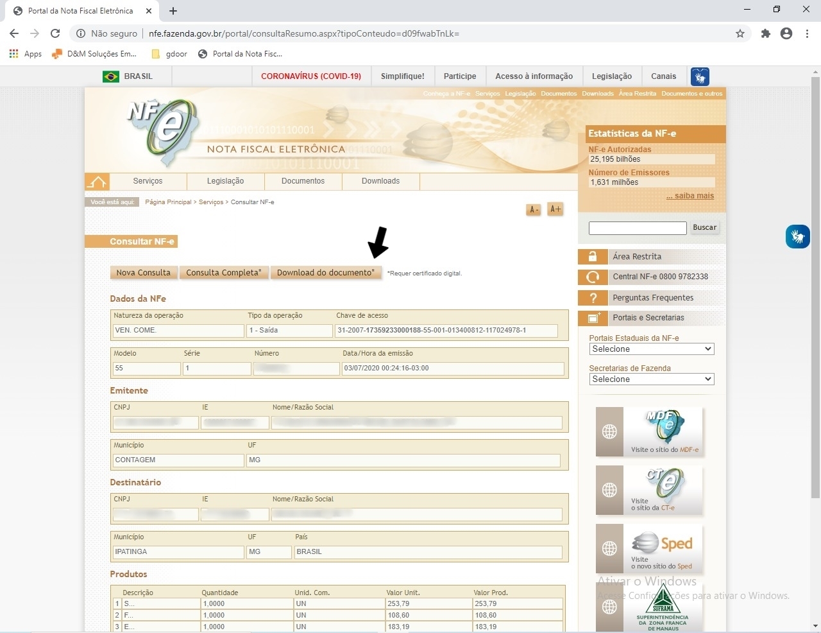Screen dimensions: 821x633
Task: Follow the saiba mais link
Action: pyautogui.click(x=690, y=196)
